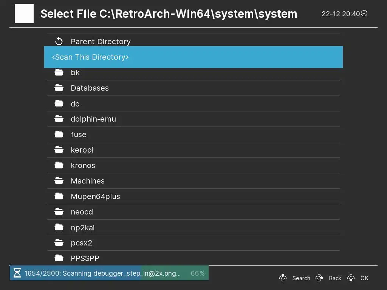
Task: Select the np2kai folder
Action: coord(82,228)
